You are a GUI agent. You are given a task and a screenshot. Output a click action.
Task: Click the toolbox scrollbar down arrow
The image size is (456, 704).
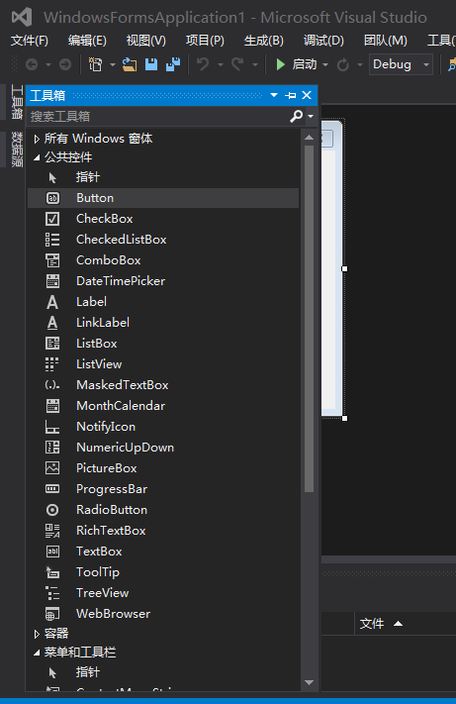(309, 683)
